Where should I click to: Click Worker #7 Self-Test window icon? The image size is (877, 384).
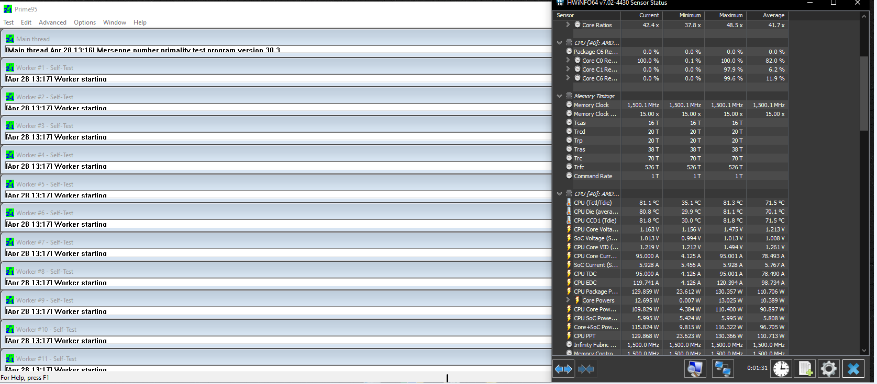[10, 242]
